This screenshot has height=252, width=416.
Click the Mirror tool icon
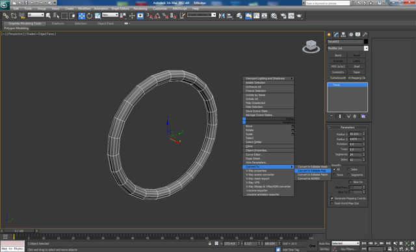[x=222, y=16]
